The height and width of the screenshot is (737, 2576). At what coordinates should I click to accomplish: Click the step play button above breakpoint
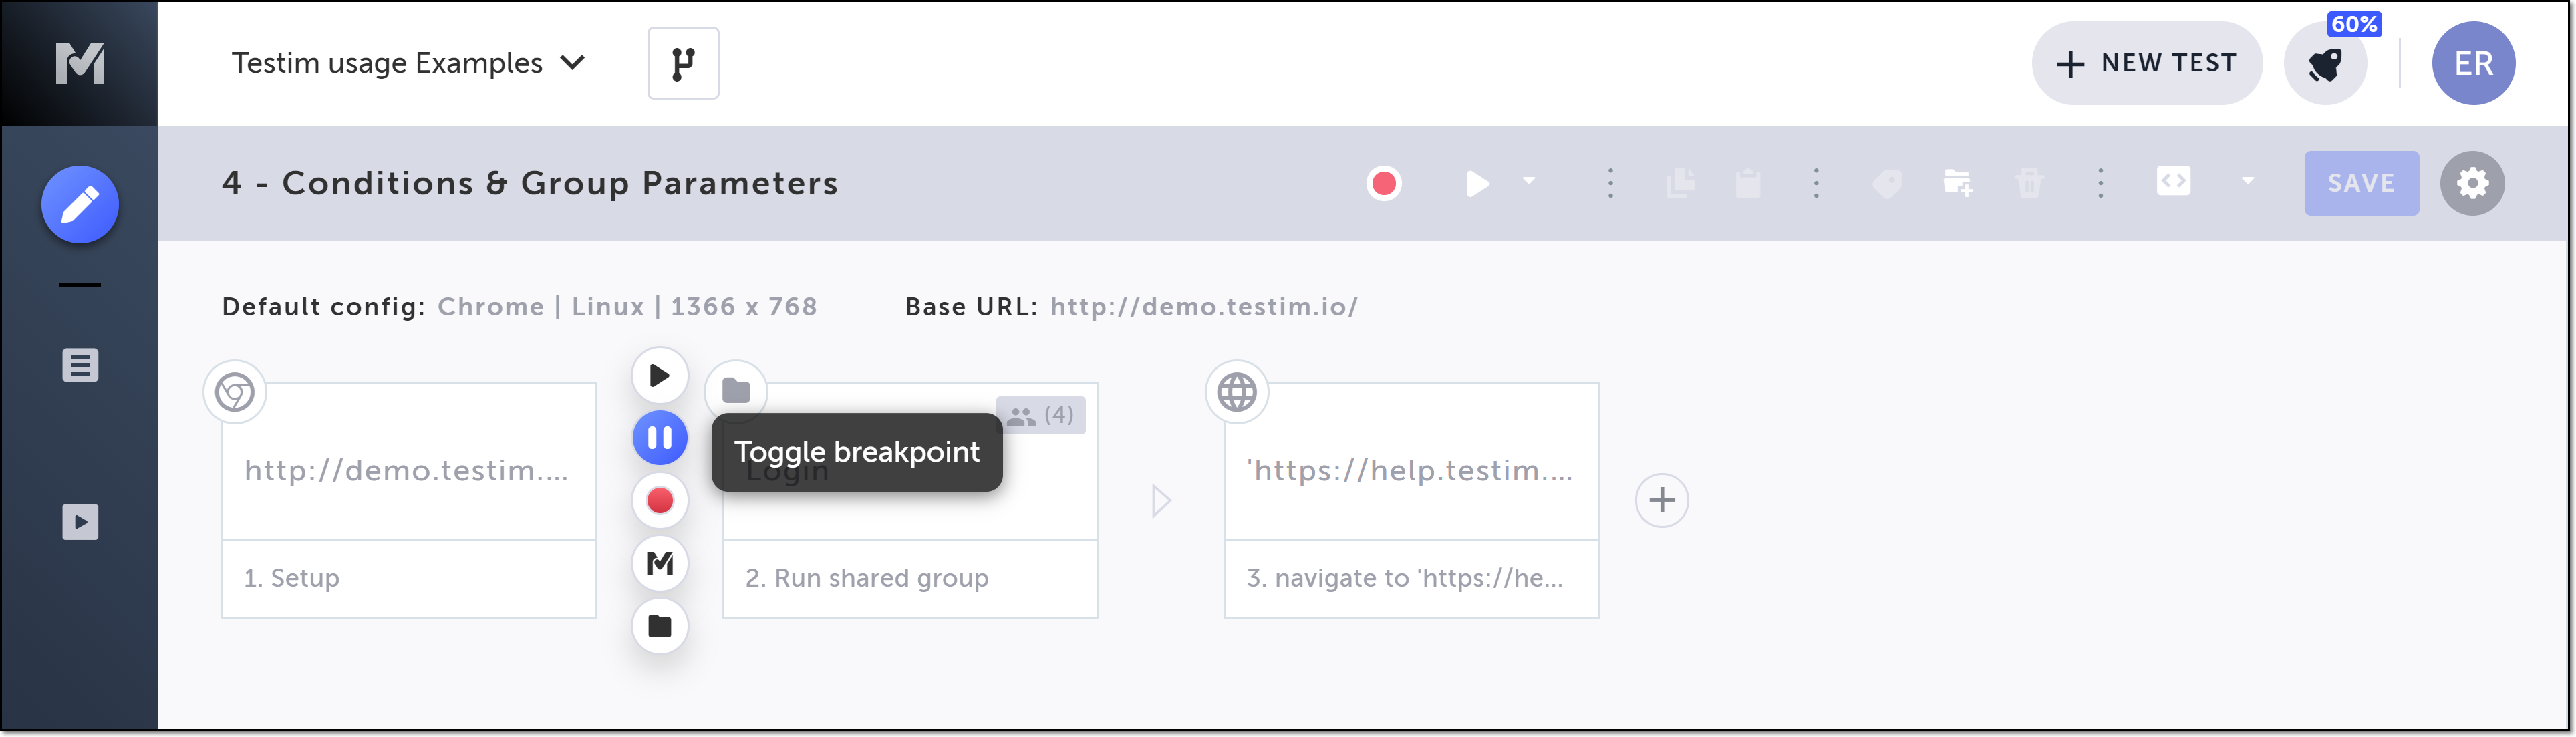tap(659, 376)
